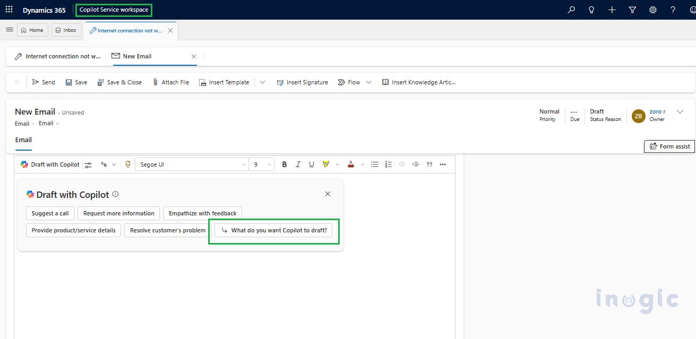This screenshot has height=339, width=696.
Task: Open Draft with Copilot in the editor toolbar
Action: click(x=50, y=164)
